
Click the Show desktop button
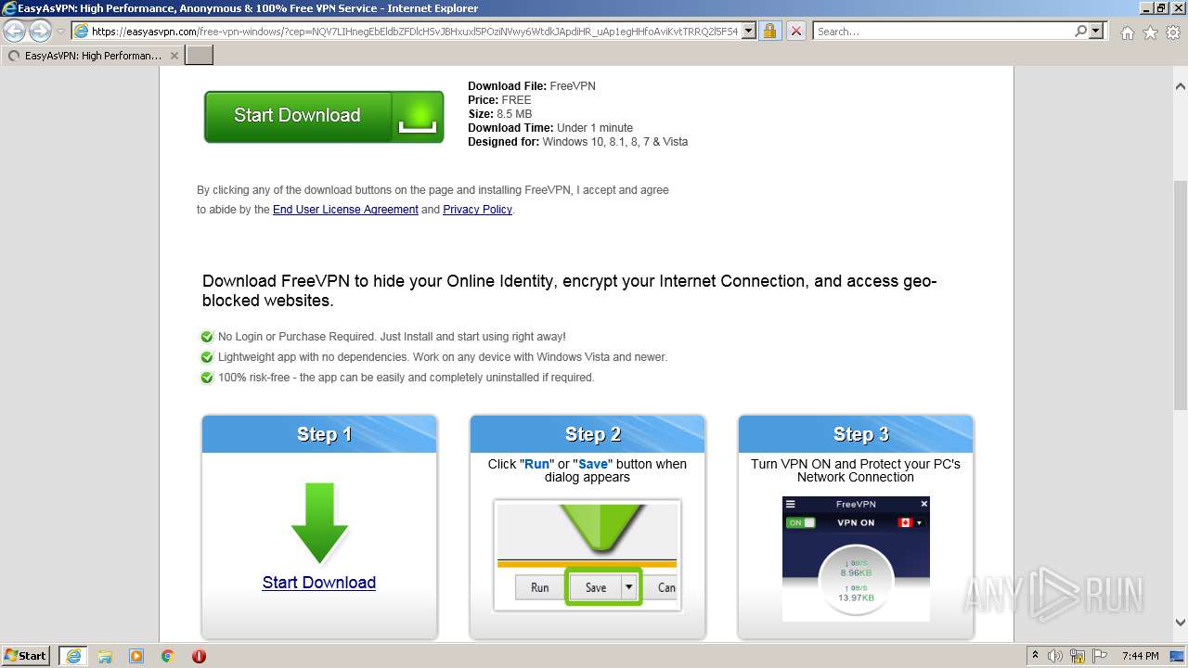1178,656
